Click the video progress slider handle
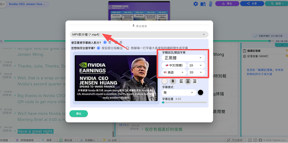The height and width of the screenshot is (143, 288). [270, 41]
